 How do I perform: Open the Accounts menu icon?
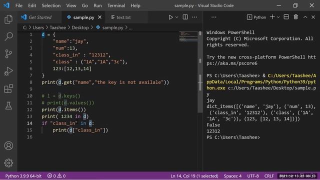coord(8,145)
